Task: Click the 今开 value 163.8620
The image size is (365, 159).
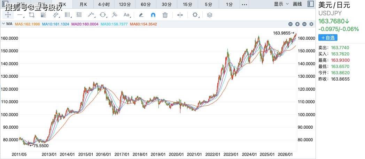Action: click(x=340, y=73)
